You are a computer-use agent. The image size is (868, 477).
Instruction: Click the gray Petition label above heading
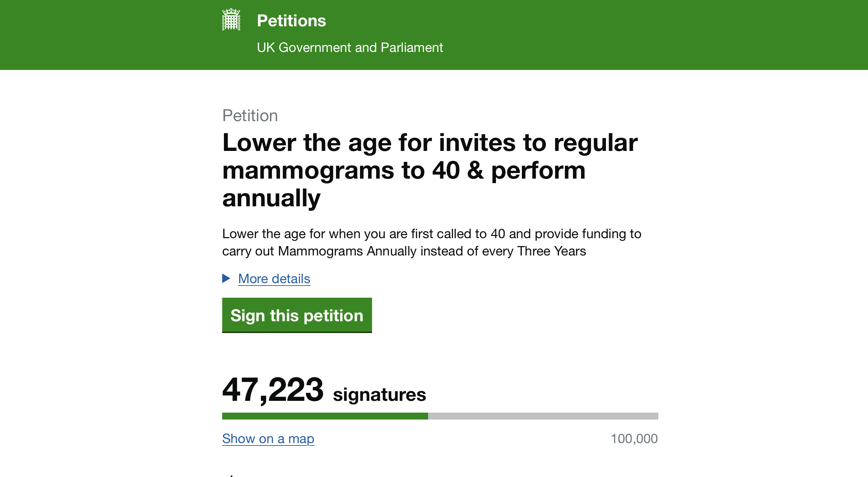250,116
